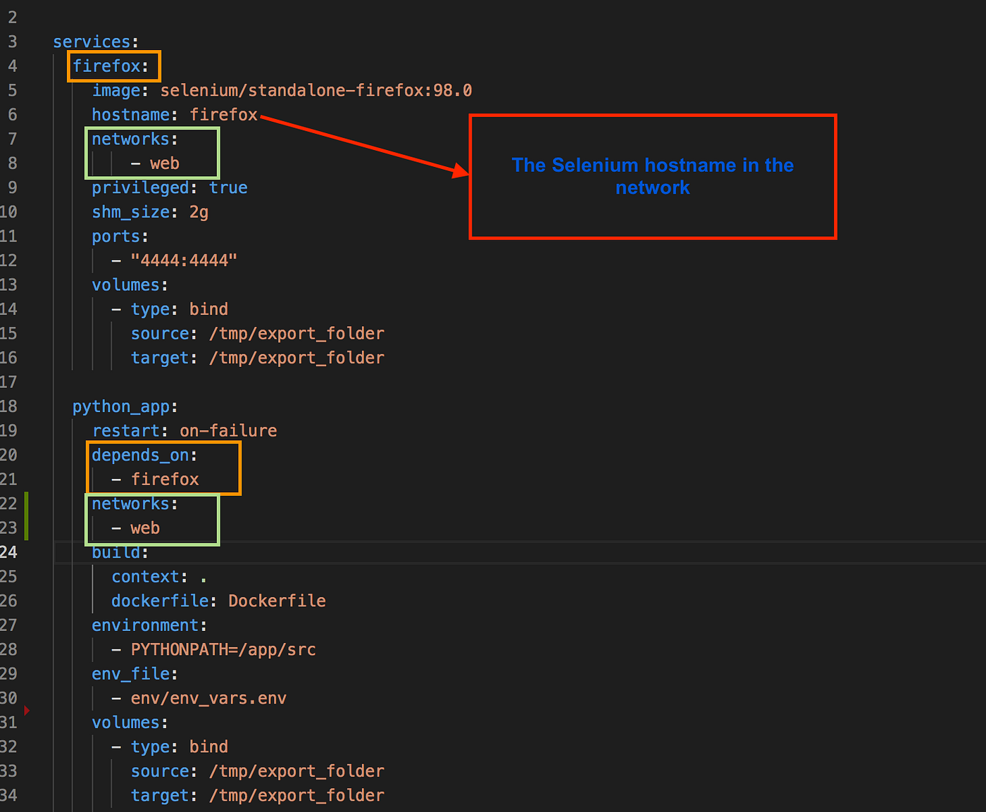The width and height of the screenshot is (986, 812).
Task: Click the 'Dockerfile' value on line 26
Action: pyautogui.click(x=277, y=601)
